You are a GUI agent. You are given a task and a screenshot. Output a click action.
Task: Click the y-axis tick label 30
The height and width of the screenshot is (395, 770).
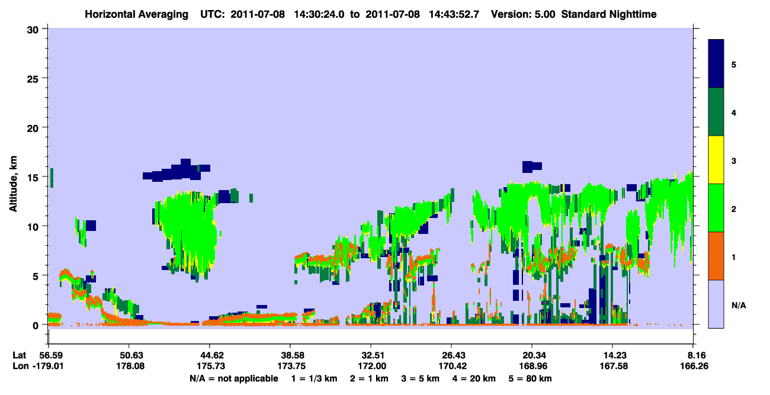[34, 29]
